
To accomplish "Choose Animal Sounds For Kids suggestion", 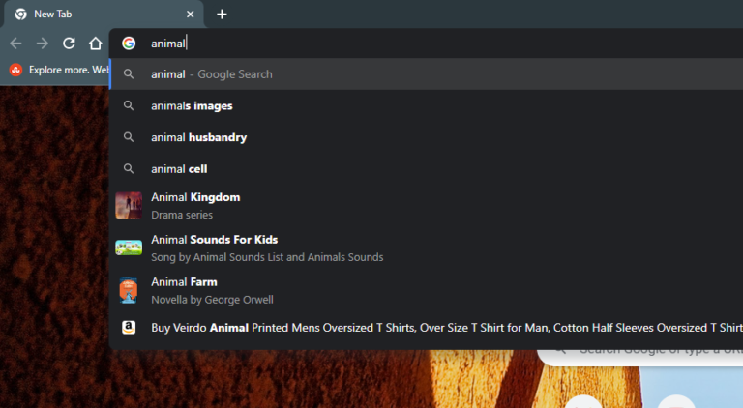I will [x=427, y=248].
